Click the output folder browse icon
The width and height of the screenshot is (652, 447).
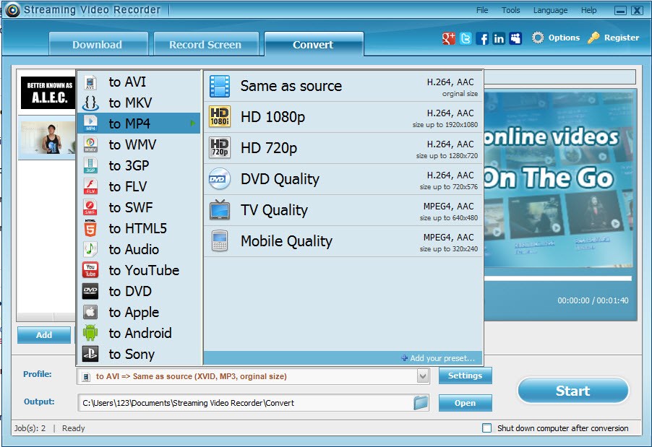(421, 402)
